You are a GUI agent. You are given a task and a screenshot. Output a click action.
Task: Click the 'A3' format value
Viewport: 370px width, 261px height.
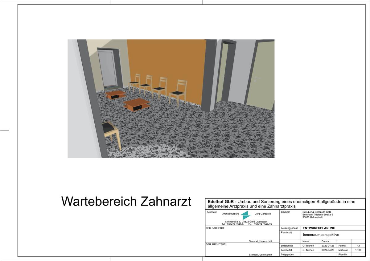[358, 246]
